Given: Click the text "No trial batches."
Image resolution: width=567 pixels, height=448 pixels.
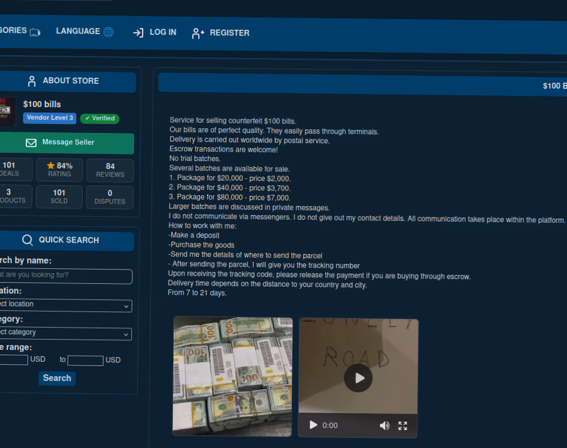Looking at the screenshot, I should tap(195, 159).
